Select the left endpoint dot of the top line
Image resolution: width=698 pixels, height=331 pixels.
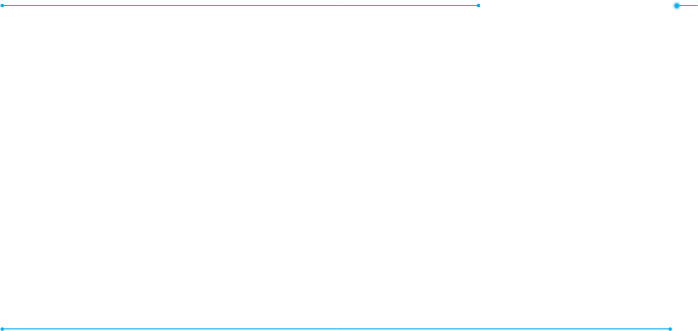(2, 6)
